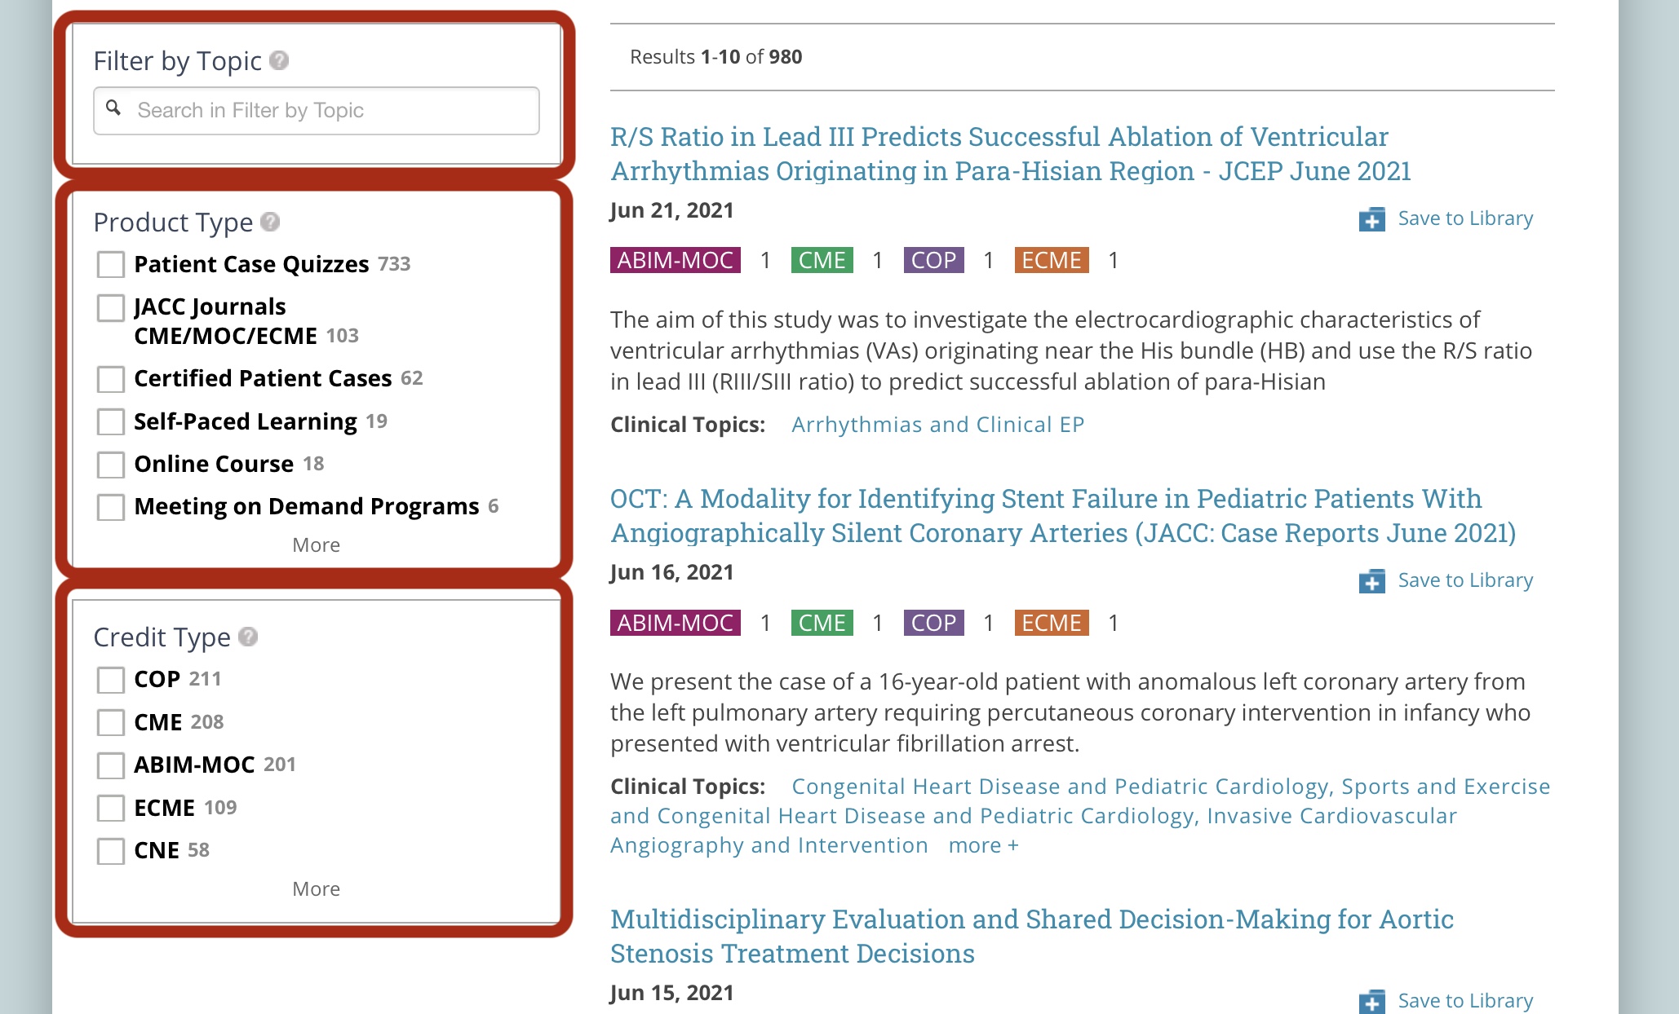Screen dimensions: 1679x1014
Task: Select the CNE credit checkbox
Action: pyautogui.click(x=111, y=850)
